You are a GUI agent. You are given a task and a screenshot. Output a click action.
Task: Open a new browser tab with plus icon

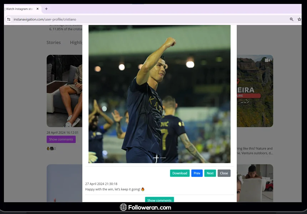46,9
